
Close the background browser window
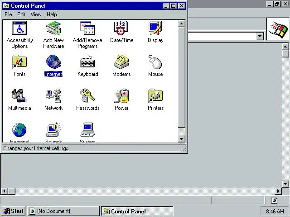pyautogui.click(x=285, y=4)
